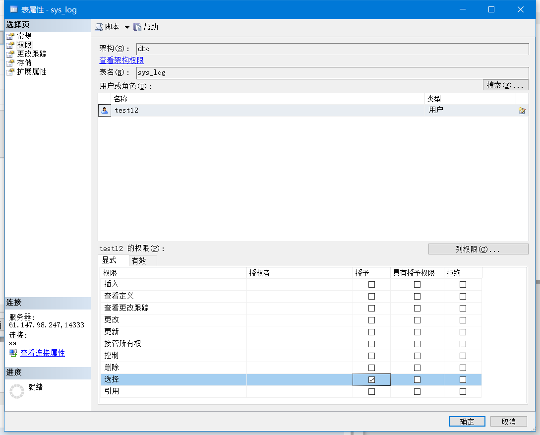Check 授予 for 接管所有权

point(371,344)
